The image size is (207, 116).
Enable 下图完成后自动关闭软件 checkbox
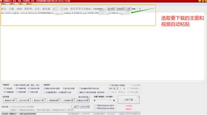(95, 105)
